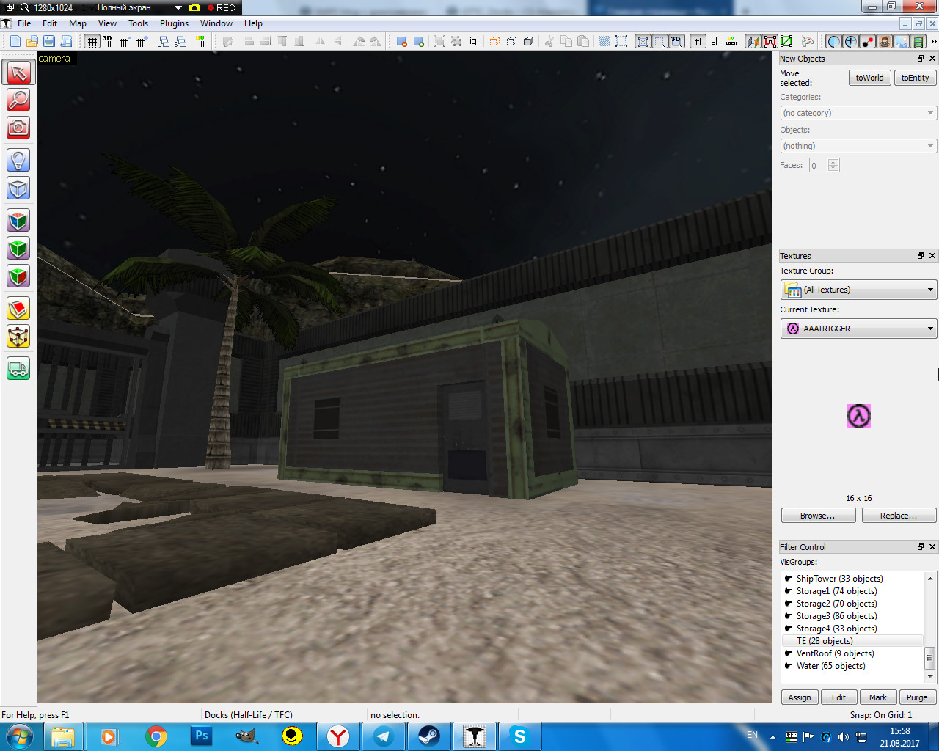Open the View menu
The width and height of the screenshot is (939, 751).
click(107, 23)
